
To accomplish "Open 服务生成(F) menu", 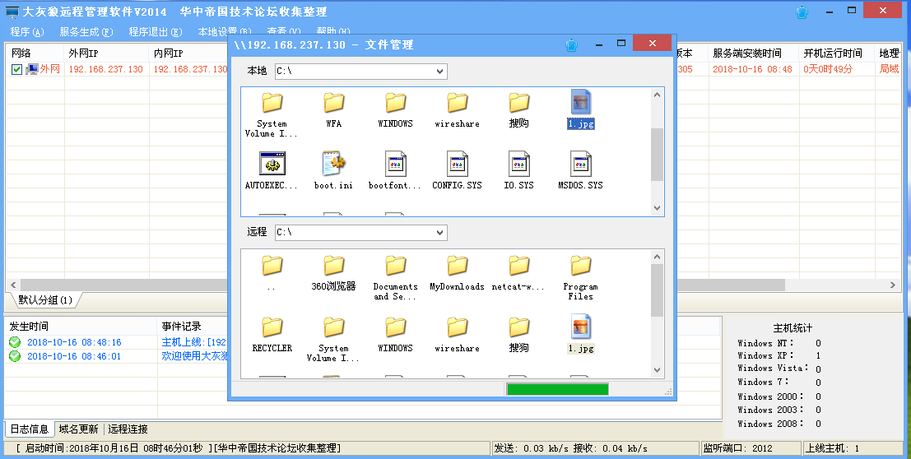I will pyautogui.click(x=86, y=32).
